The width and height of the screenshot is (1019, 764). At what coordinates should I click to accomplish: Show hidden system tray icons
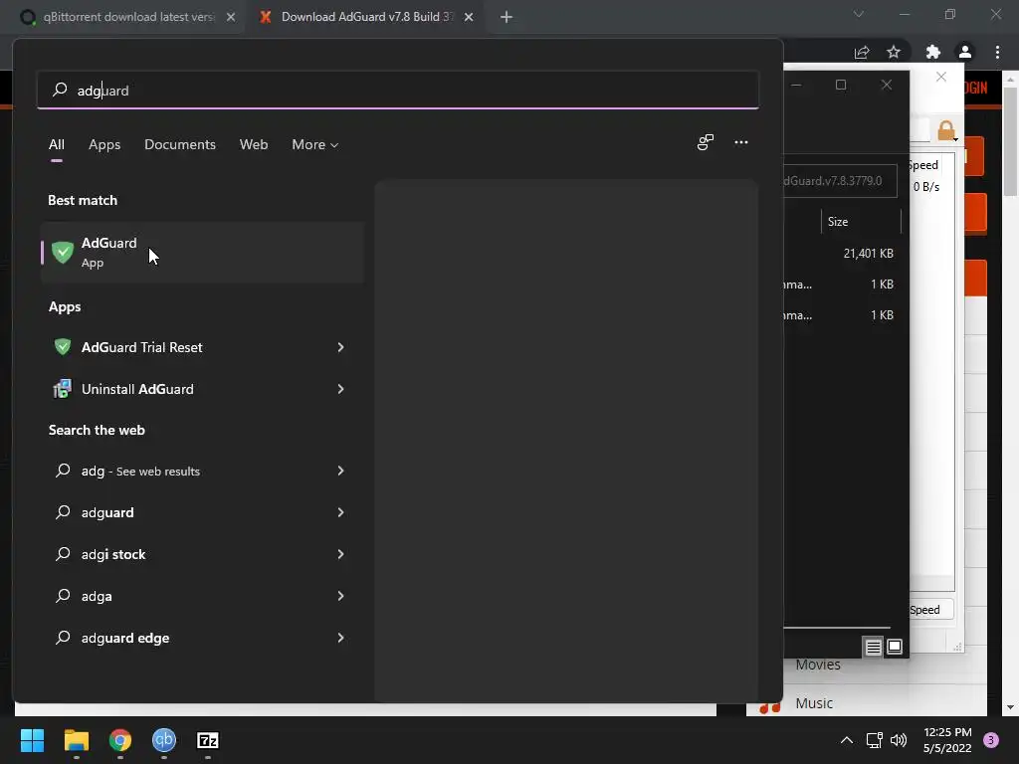pos(846,740)
